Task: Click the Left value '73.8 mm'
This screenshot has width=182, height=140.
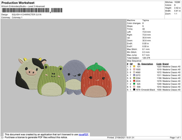Action: [x=147, y=32]
